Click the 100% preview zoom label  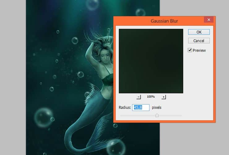[x=151, y=97]
